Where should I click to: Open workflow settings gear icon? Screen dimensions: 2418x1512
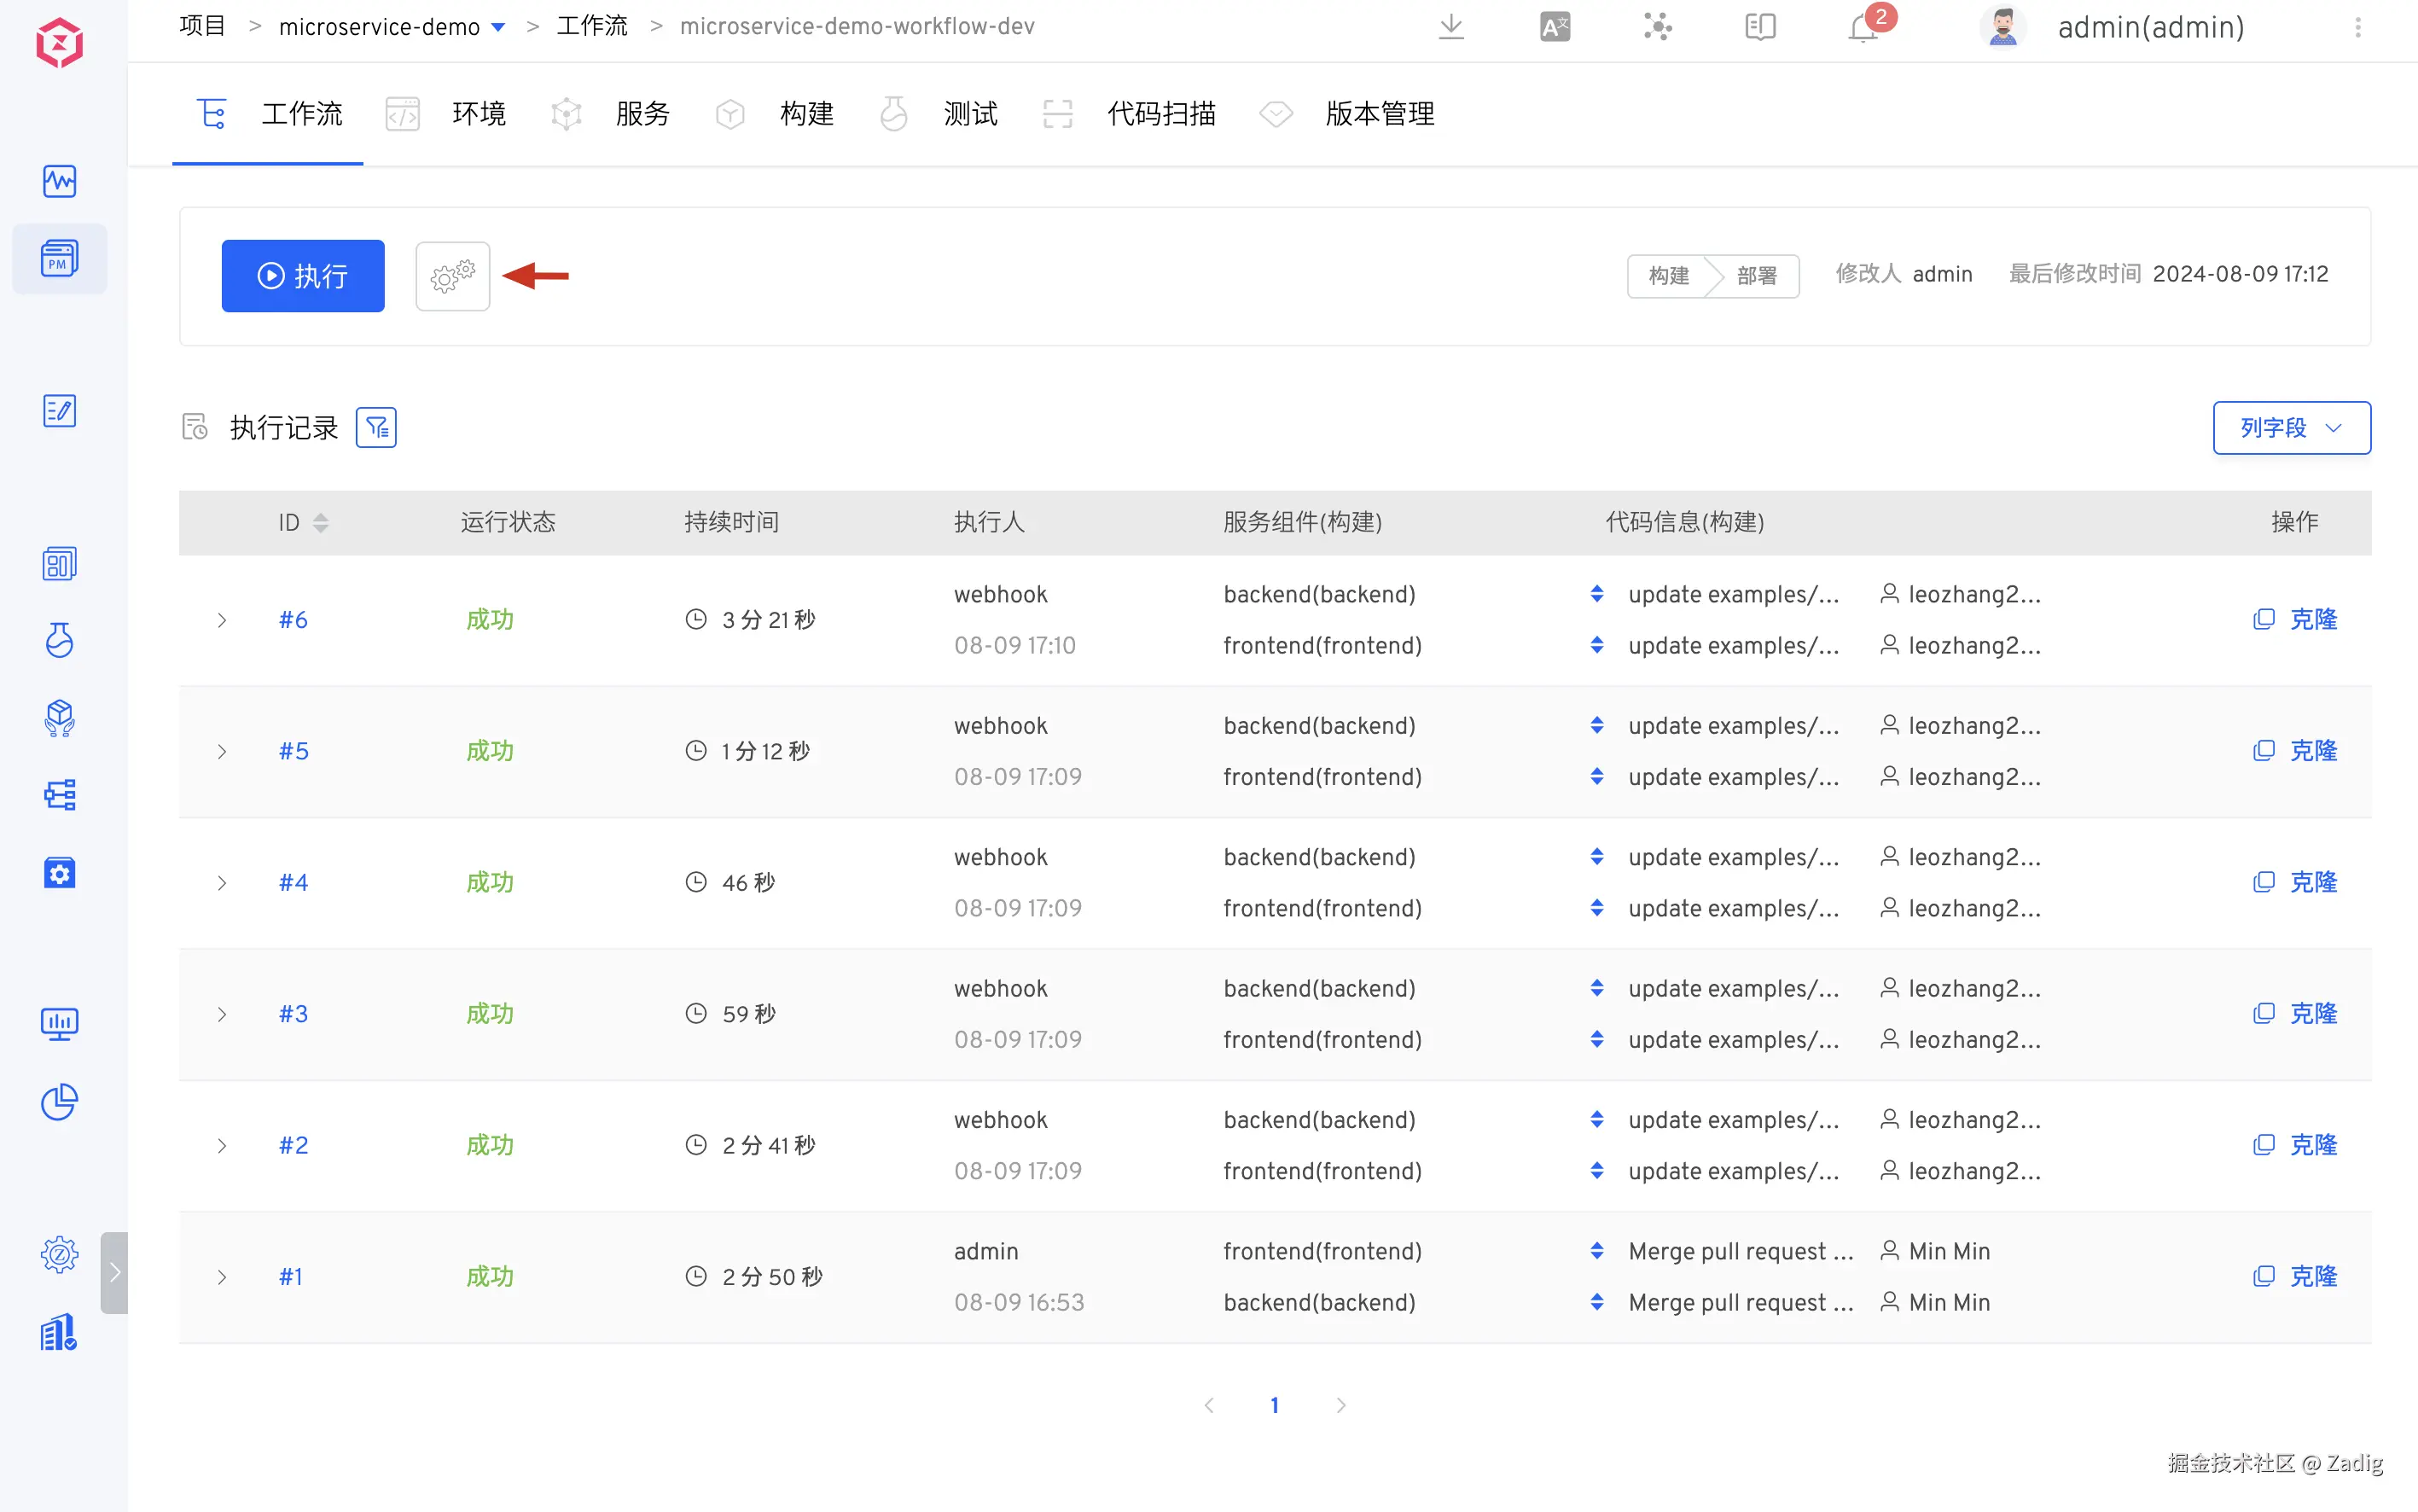pos(452,276)
